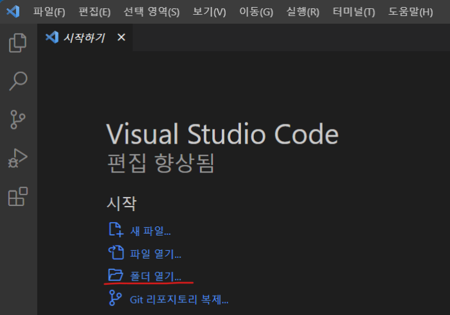Open the 이동(G) menu

[256, 12]
